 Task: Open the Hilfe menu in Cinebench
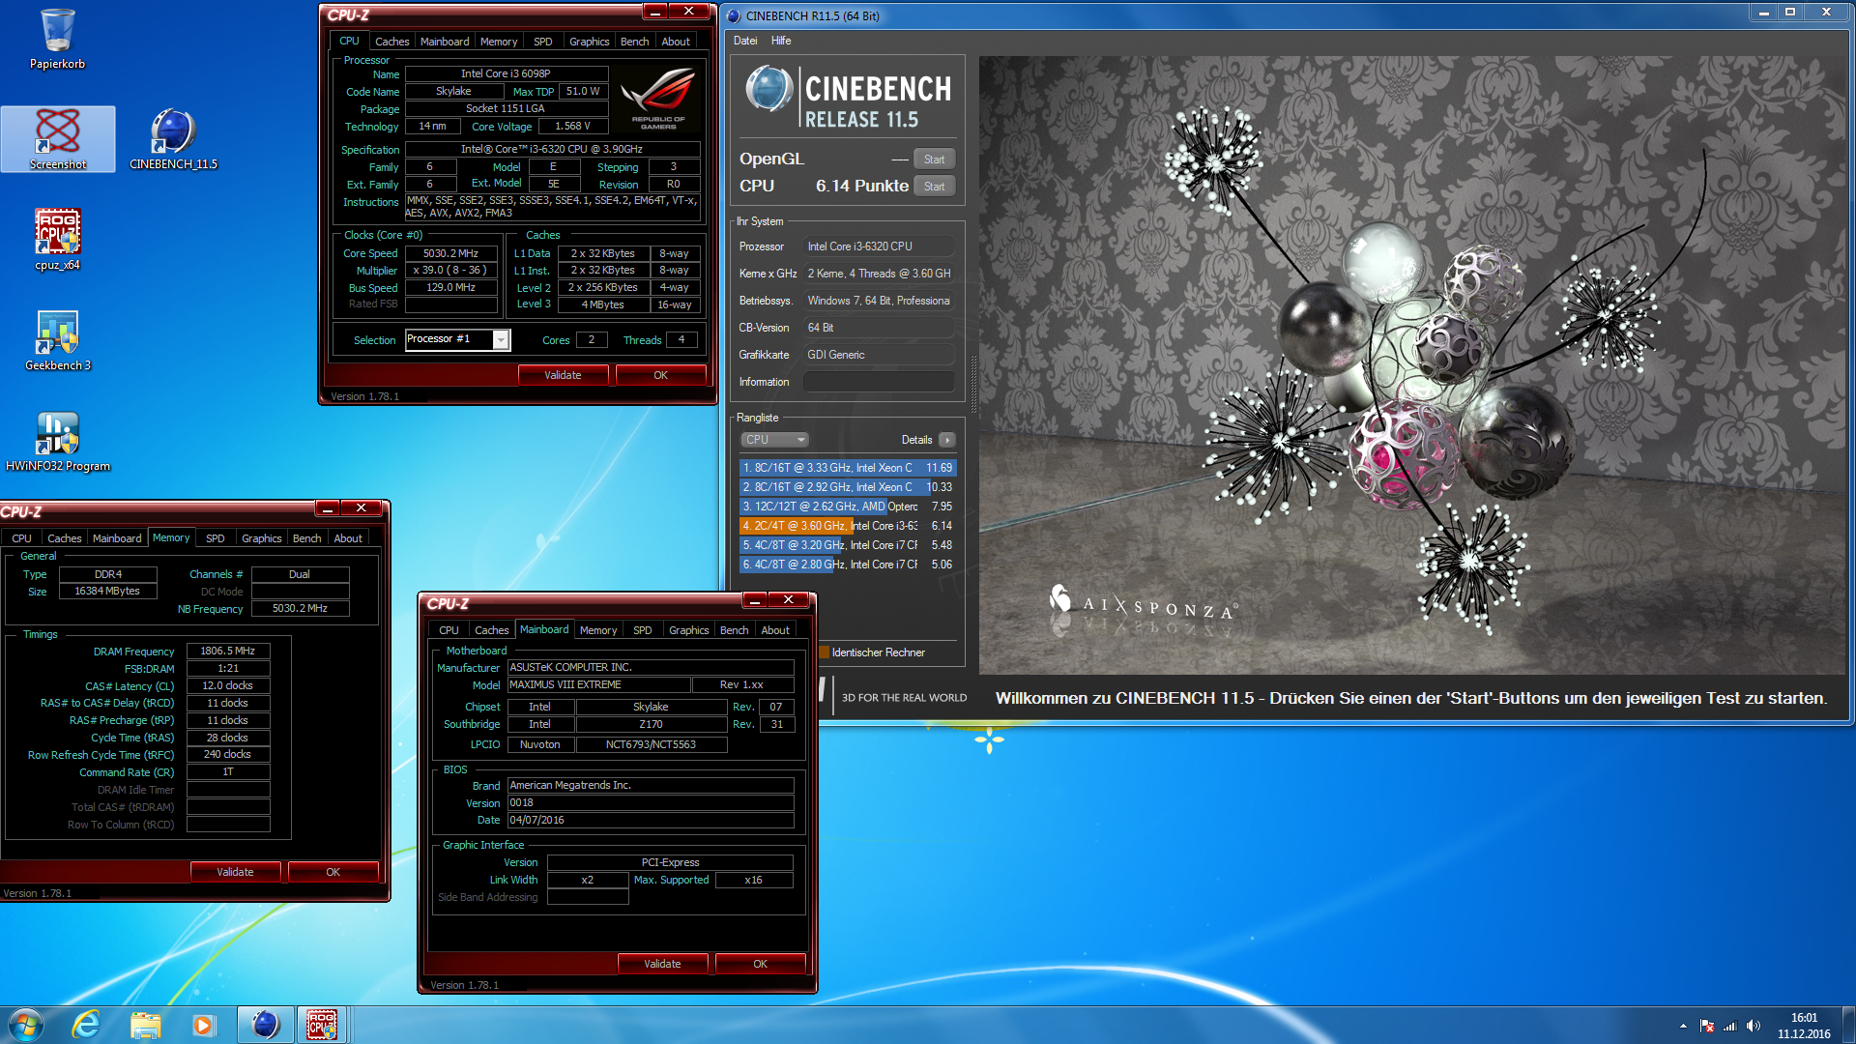click(x=781, y=41)
